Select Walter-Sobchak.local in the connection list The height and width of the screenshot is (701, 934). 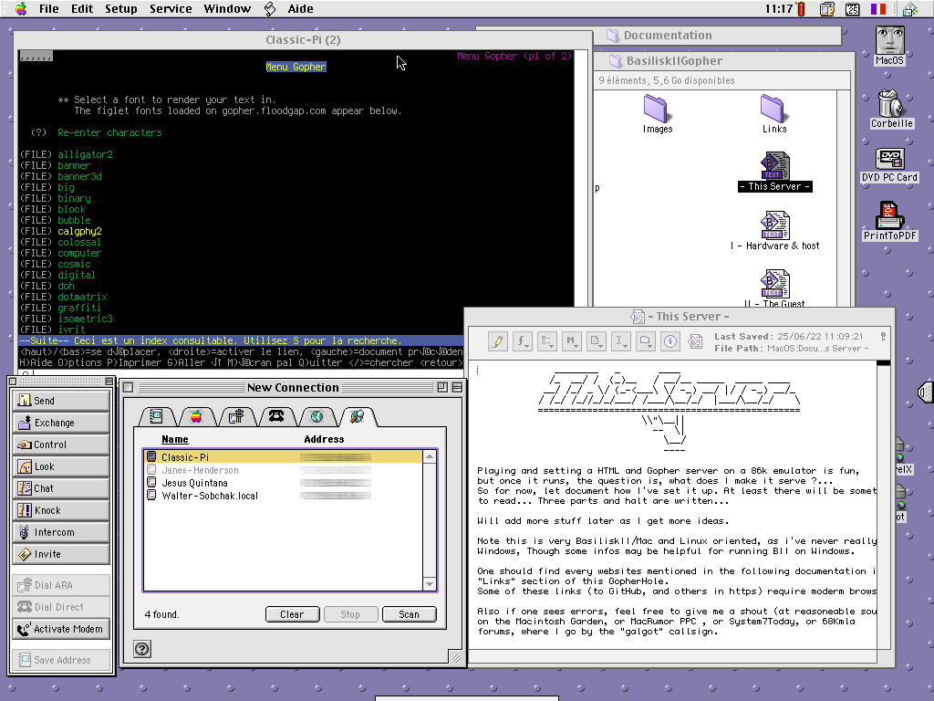click(209, 496)
